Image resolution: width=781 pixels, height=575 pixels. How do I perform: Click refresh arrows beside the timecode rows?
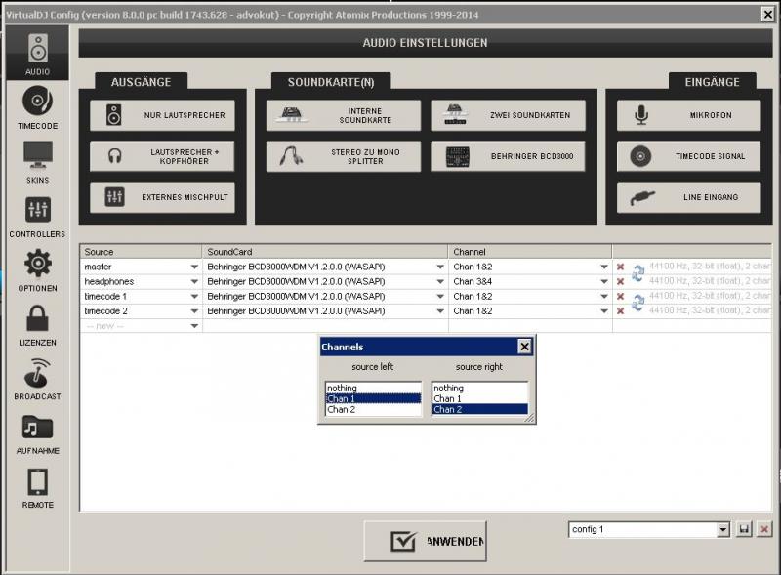click(638, 303)
